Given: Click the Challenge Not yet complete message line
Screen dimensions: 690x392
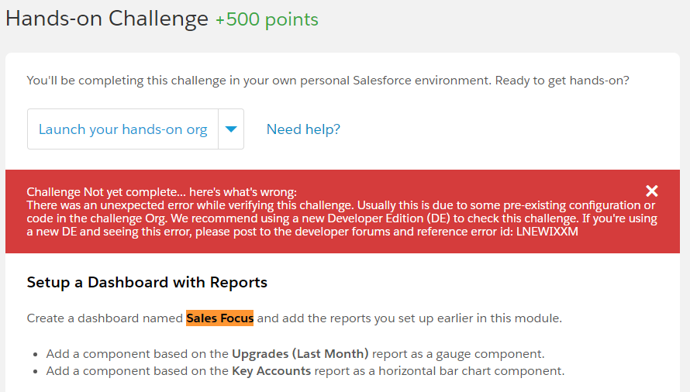Looking at the screenshot, I should pyautogui.click(x=162, y=192).
